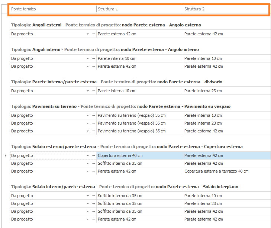Click the Ponte termico column header
This screenshot has width=271, height=228.
click(53, 9)
